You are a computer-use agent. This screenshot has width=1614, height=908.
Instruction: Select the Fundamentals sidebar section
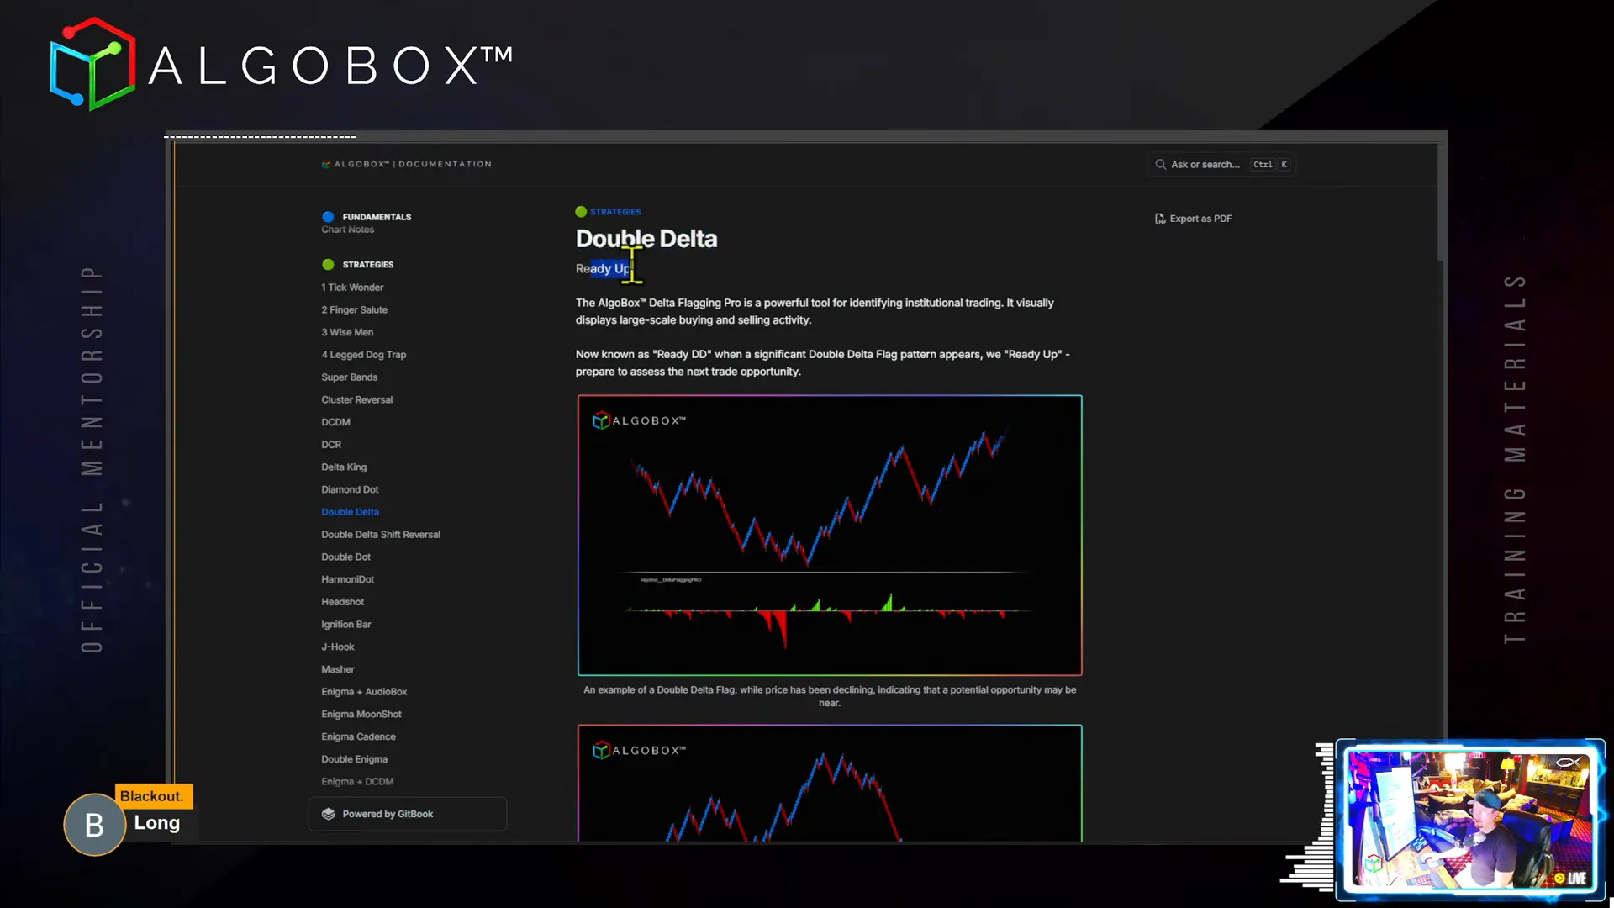tap(377, 217)
